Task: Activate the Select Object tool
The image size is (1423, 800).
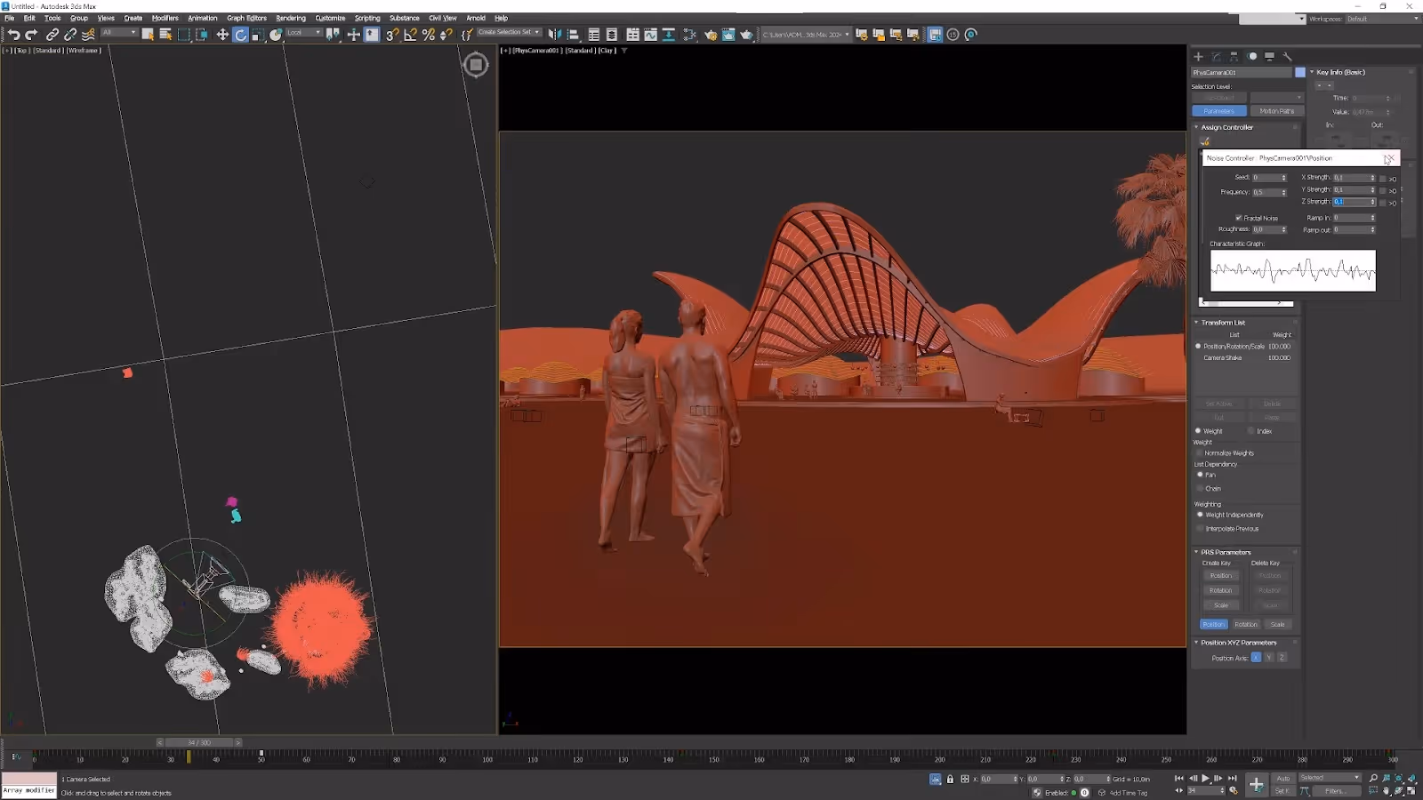Action: [148, 35]
